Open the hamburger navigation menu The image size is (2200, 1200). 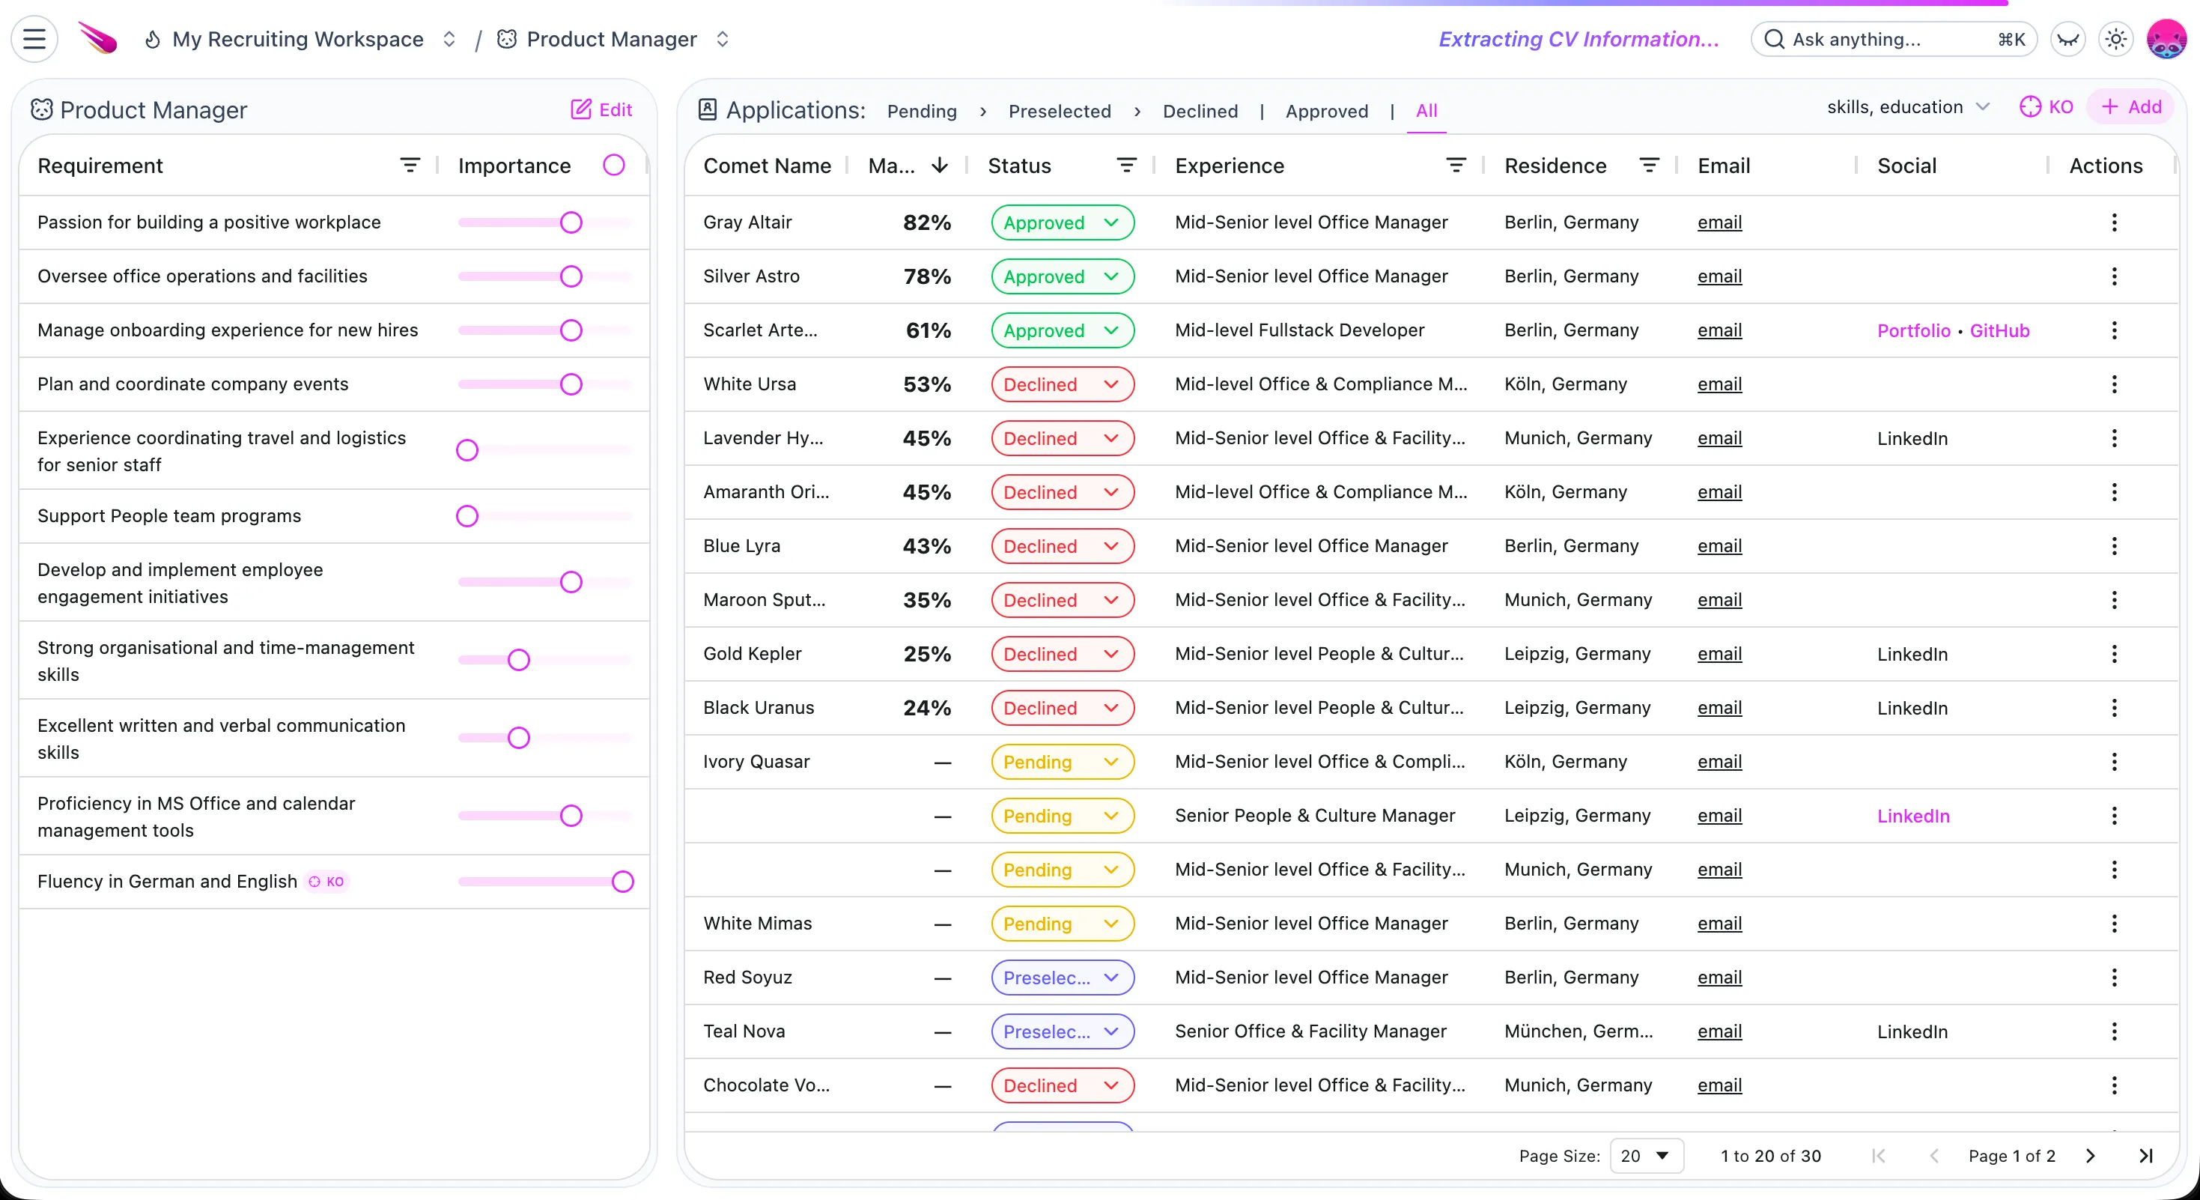(34, 38)
